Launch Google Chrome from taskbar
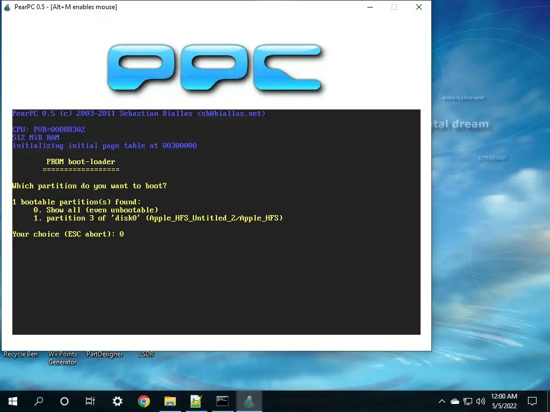 coord(144,401)
